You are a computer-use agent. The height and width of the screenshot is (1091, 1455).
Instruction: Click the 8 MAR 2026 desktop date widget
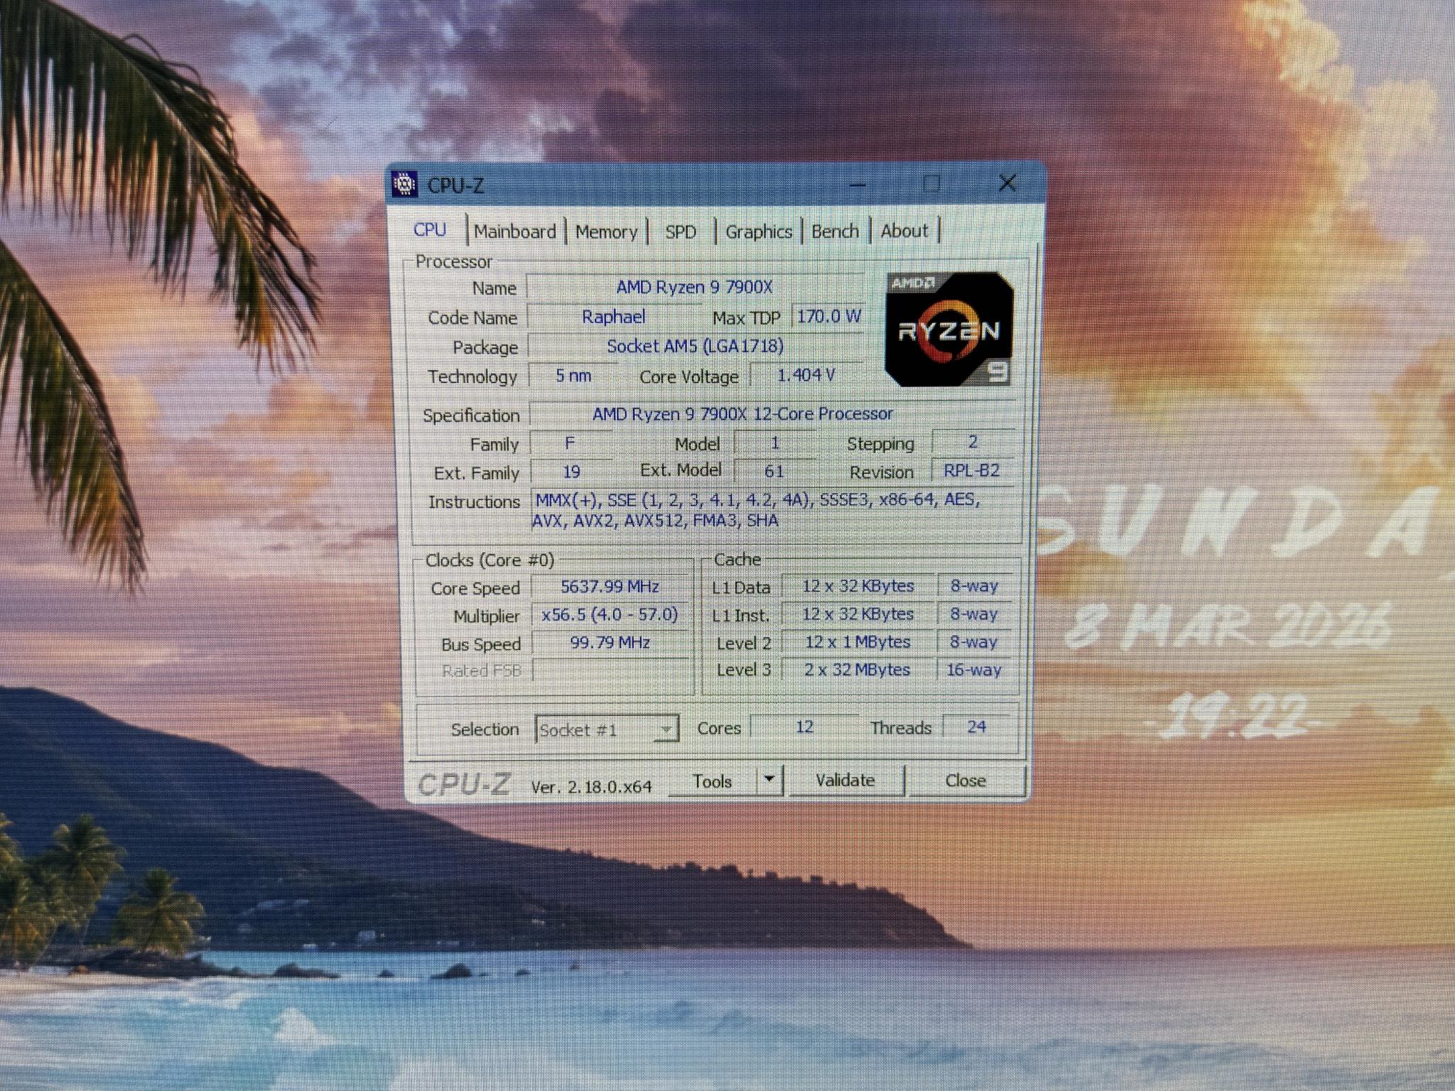(1228, 625)
